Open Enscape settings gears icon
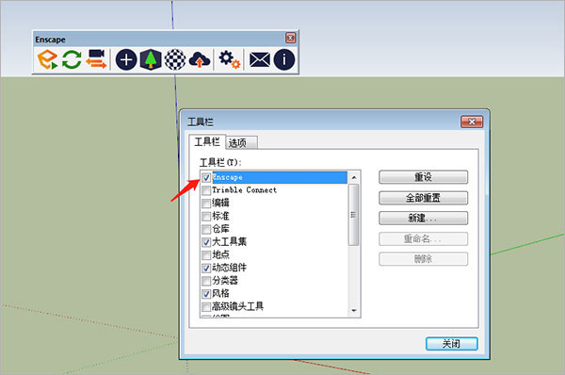The image size is (565, 375). [x=229, y=59]
